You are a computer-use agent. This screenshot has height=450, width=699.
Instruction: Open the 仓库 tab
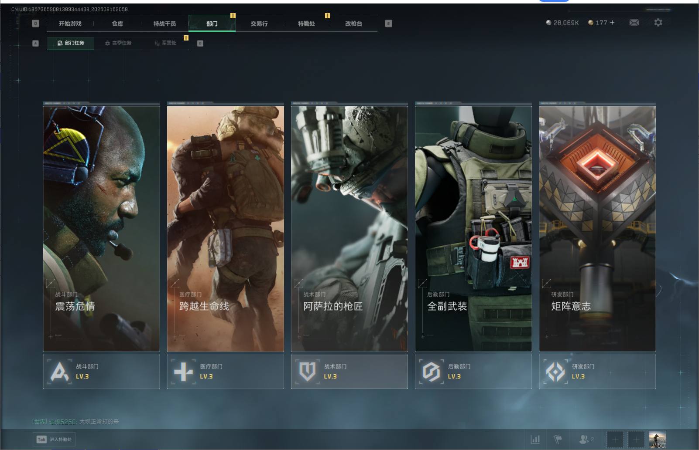click(x=117, y=24)
